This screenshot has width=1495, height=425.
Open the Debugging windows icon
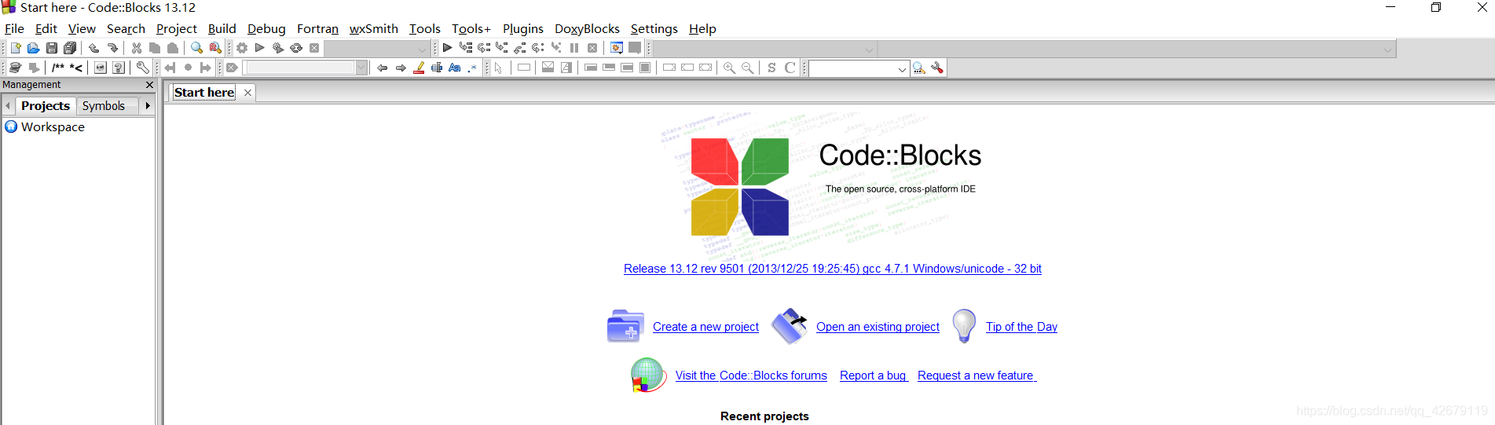pos(617,48)
